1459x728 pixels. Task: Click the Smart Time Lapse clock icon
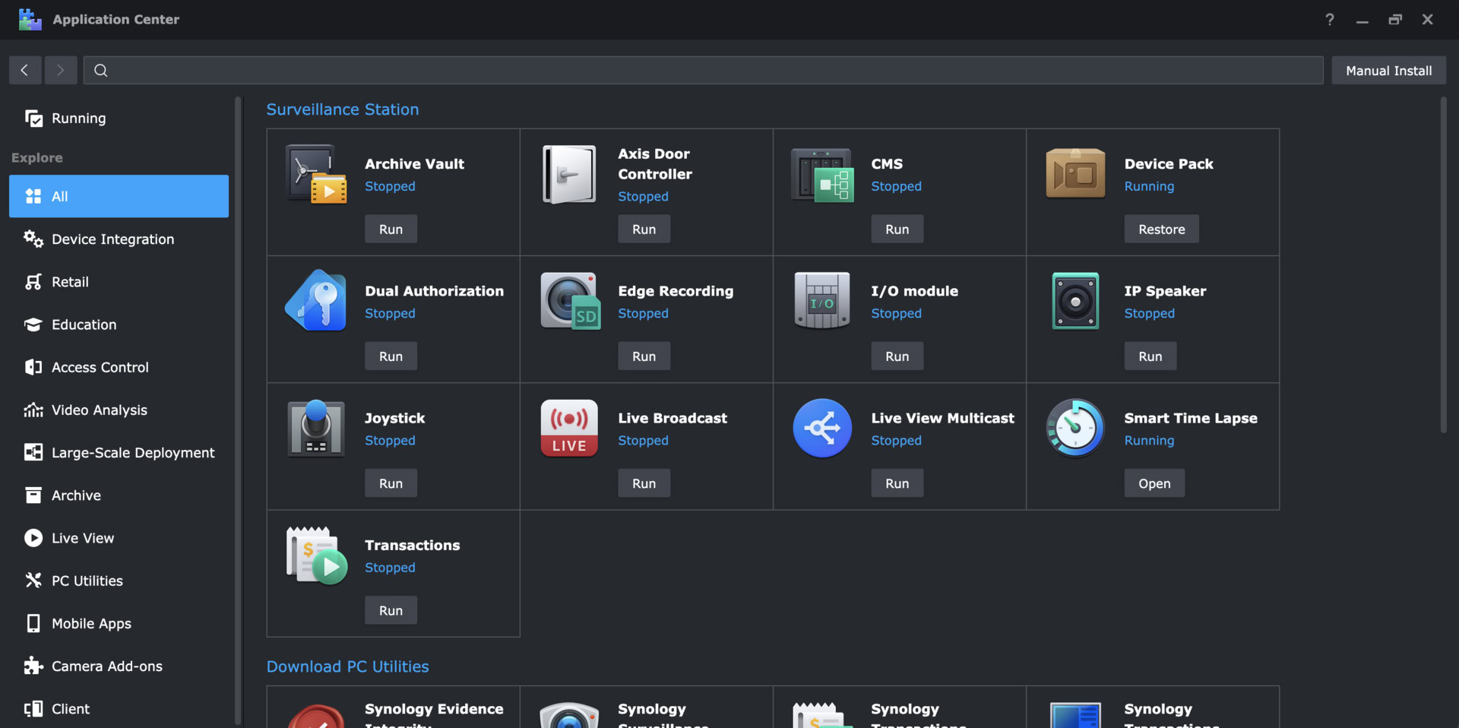(1075, 428)
